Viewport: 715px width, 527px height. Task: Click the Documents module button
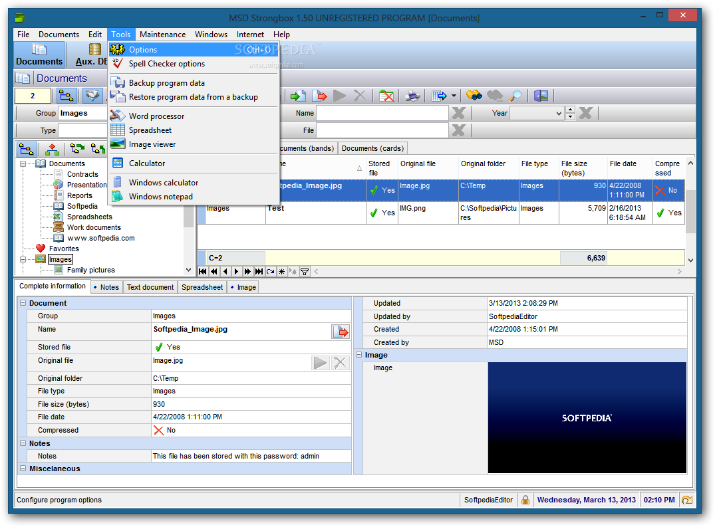click(39, 54)
